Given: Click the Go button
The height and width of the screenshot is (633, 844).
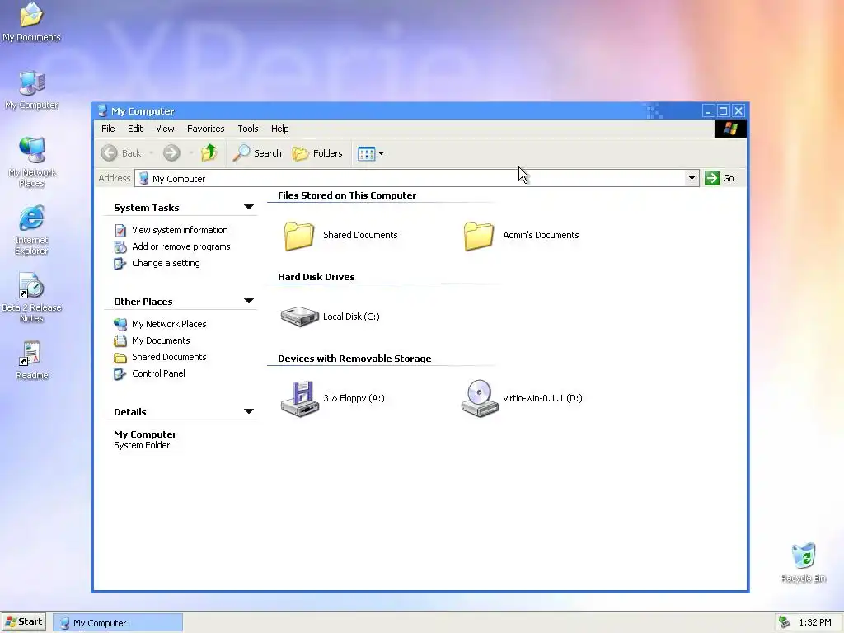Looking at the screenshot, I should point(720,178).
